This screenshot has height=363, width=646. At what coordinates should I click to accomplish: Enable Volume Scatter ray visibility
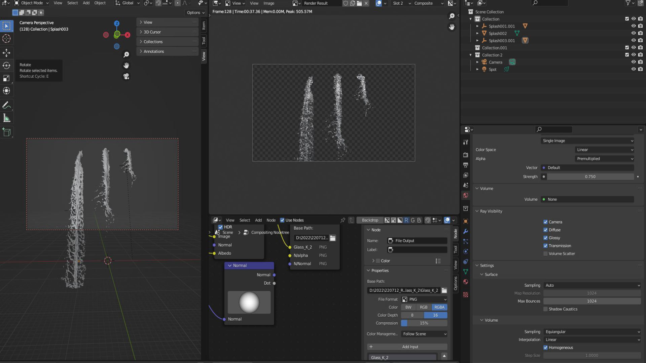coord(545,254)
